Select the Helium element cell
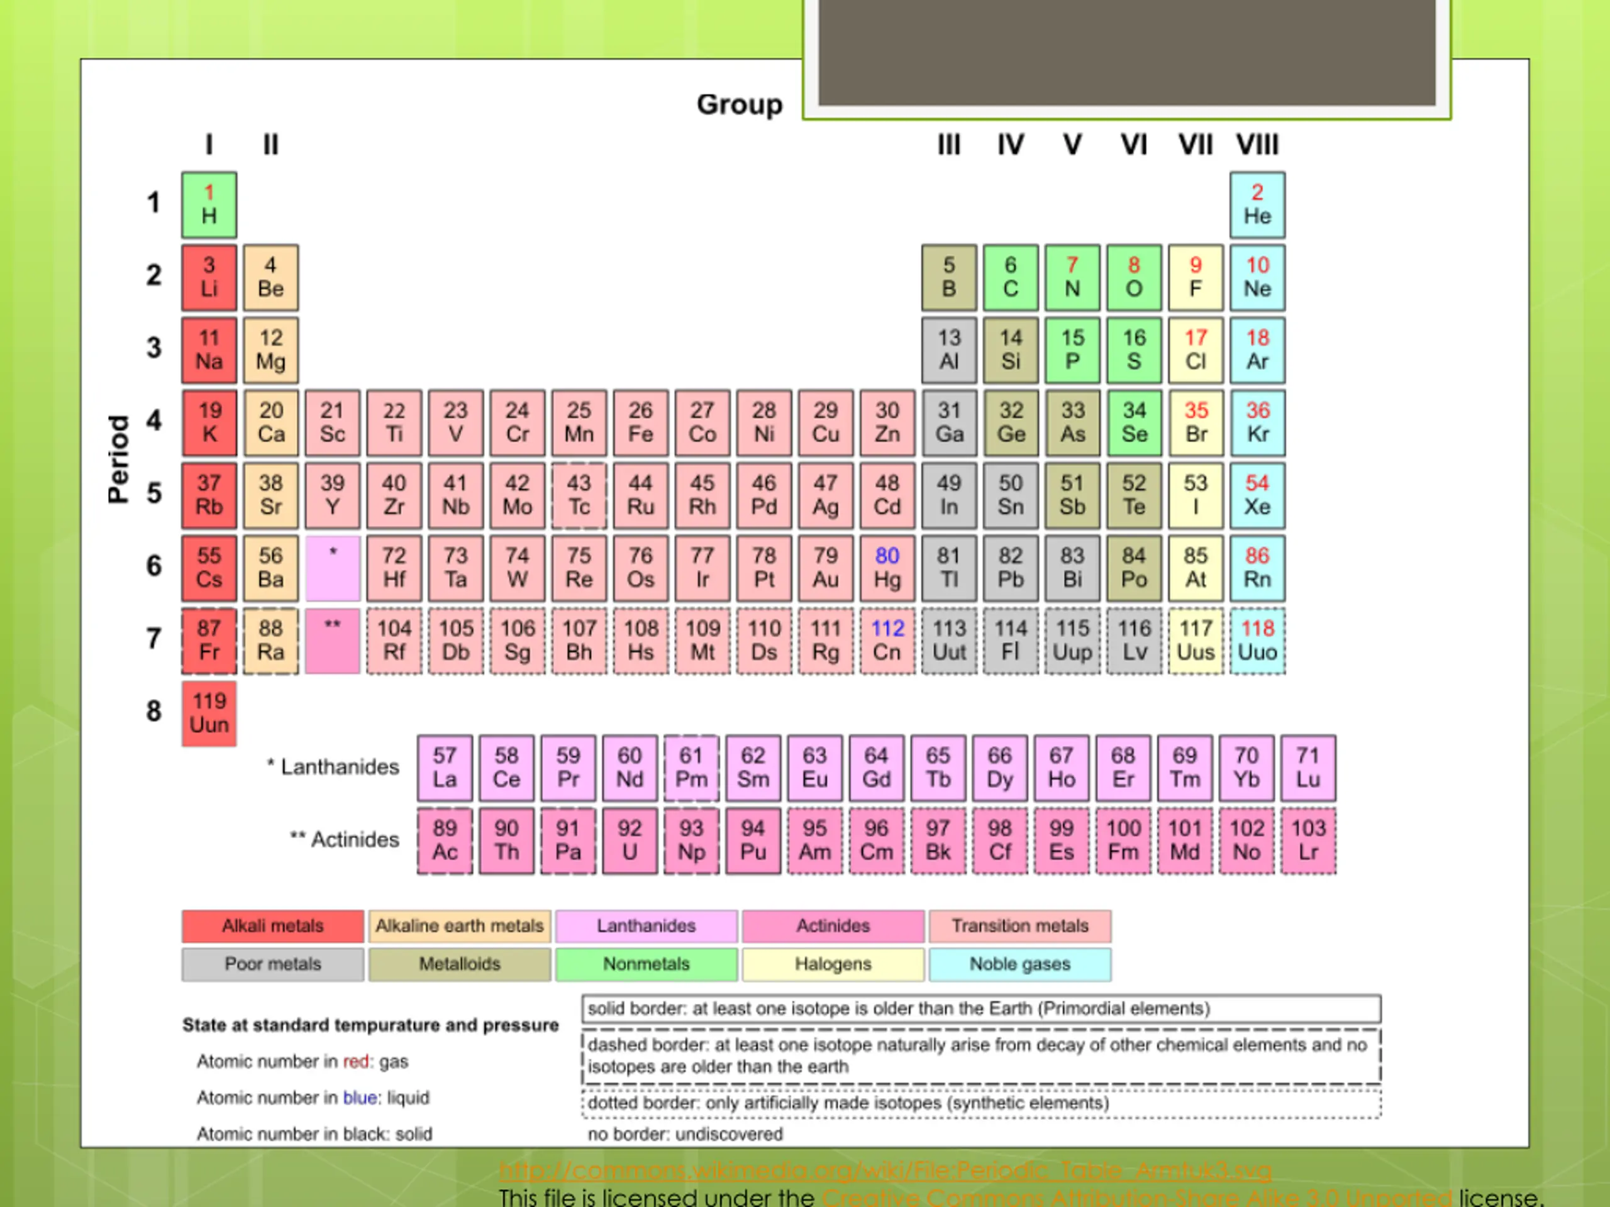The width and height of the screenshot is (1610, 1207). [1257, 205]
